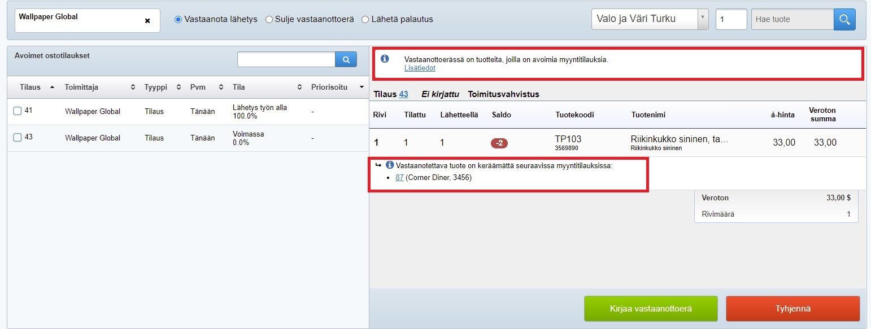Sort orders by the Pvm column header
The width and height of the screenshot is (871, 329).
198,87
